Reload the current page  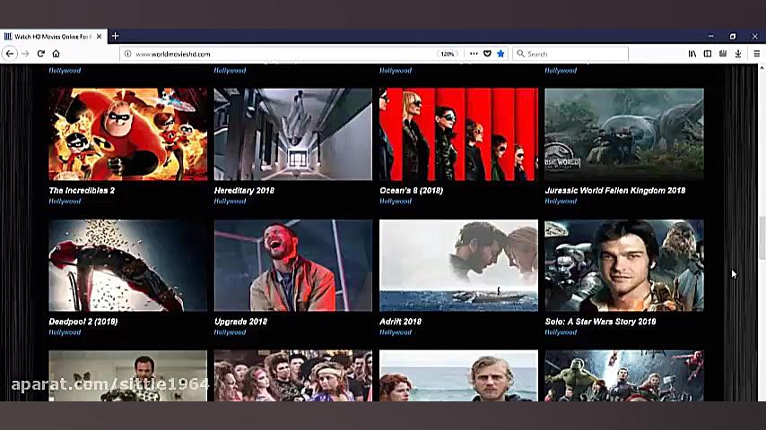(x=41, y=54)
